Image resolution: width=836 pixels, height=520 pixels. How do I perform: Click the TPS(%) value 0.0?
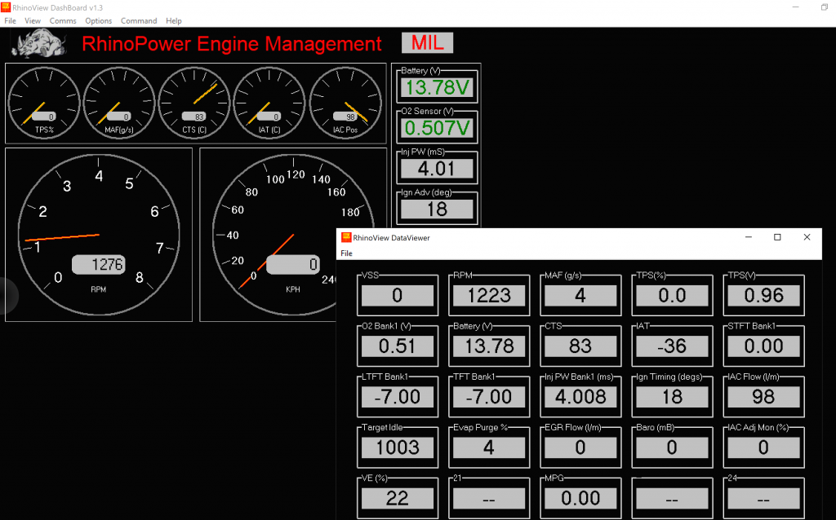(x=672, y=295)
